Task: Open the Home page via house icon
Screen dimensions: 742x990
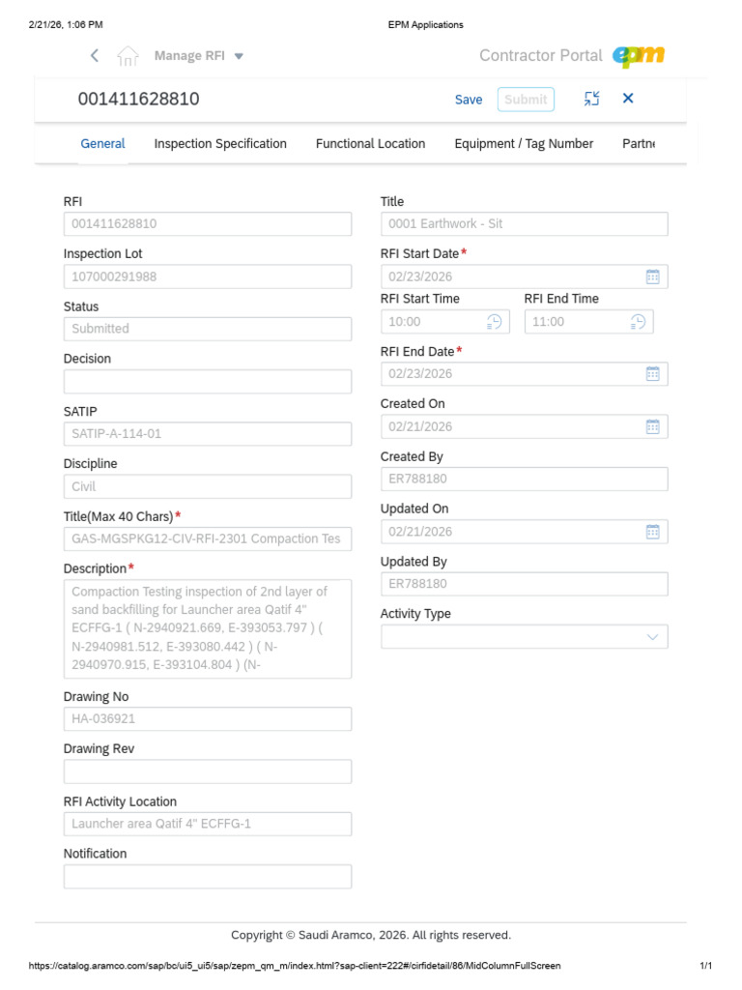Action: pyautogui.click(x=128, y=56)
